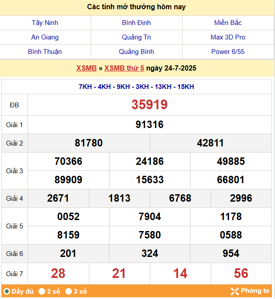Click the XSMB breadcrumb link

coord(86,68)
